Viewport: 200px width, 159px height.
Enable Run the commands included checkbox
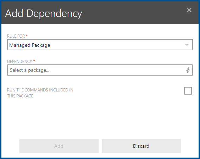(188, 91)
